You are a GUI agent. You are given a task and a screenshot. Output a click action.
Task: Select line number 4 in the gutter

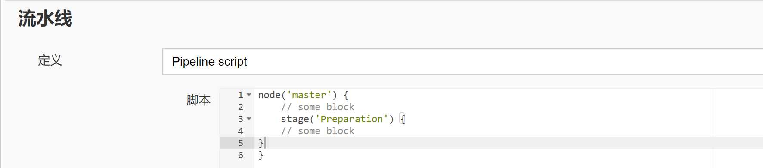(x=241, y=131)
